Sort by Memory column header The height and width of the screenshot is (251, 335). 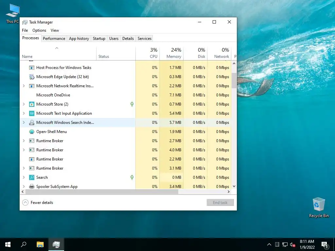(x=171, y=53)
